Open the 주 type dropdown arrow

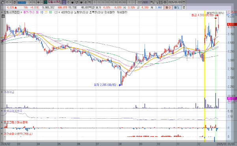pos(10,2)
